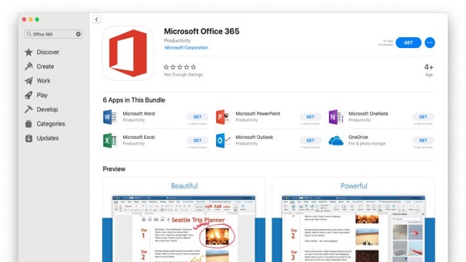Get Microsoft Outlook
This screenshot has width=466, height=262.
click(310, 140)
